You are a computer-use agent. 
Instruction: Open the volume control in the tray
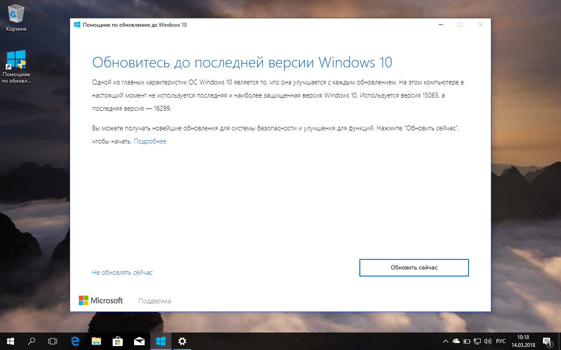coord(488,341)
